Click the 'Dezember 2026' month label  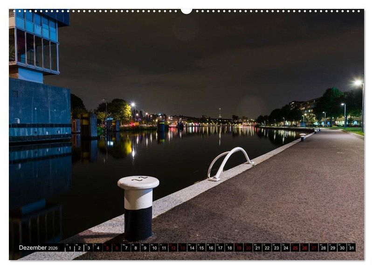(x=38, y=248)
